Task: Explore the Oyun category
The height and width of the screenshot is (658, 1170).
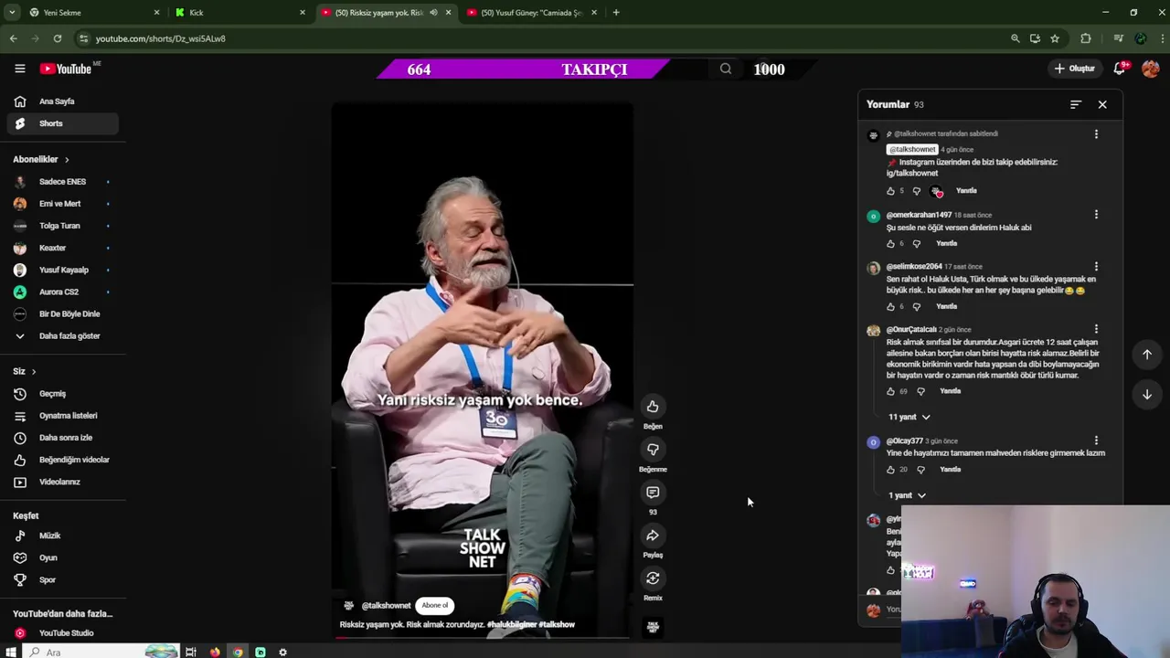Action: coord(63,557)
